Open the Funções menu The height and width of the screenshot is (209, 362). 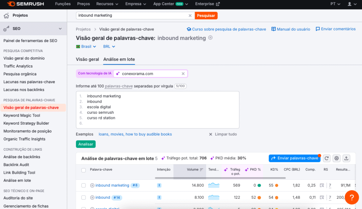pos(63,4)
